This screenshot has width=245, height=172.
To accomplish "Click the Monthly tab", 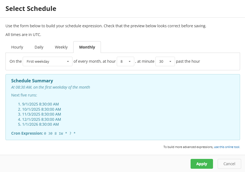I will [87, 47].
